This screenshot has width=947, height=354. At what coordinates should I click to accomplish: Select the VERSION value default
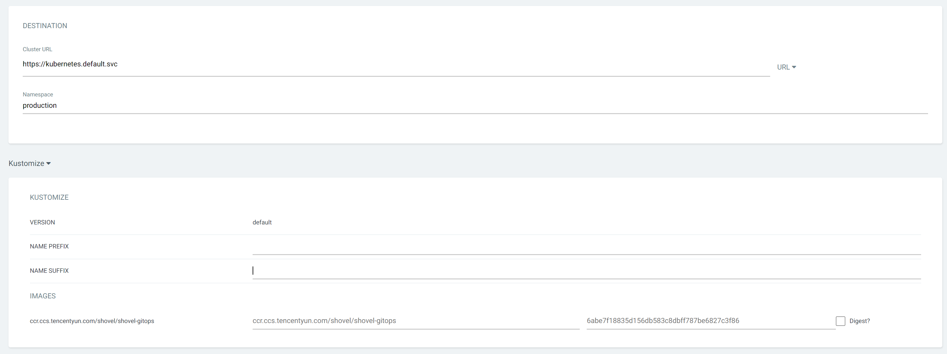[x=262, y=222]
